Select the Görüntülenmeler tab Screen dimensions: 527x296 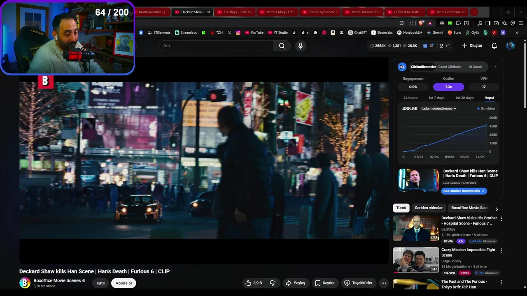click(423, 67)
